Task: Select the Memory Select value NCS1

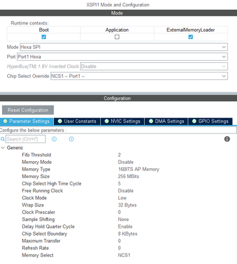Action: click(124, 255)
